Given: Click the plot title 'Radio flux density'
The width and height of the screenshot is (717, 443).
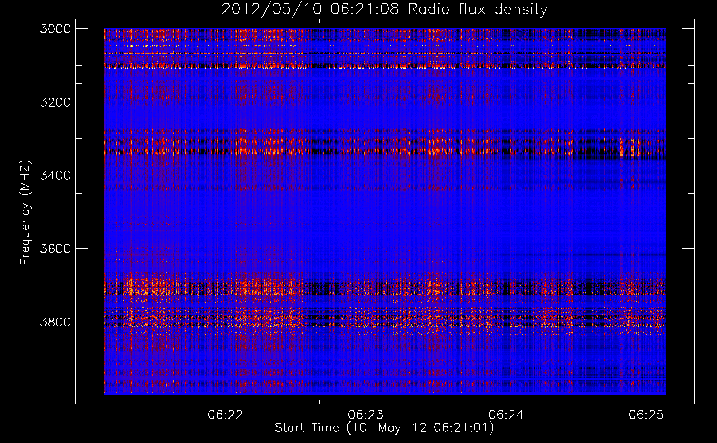Looking at the screenshot, I should tap(477, 9).
